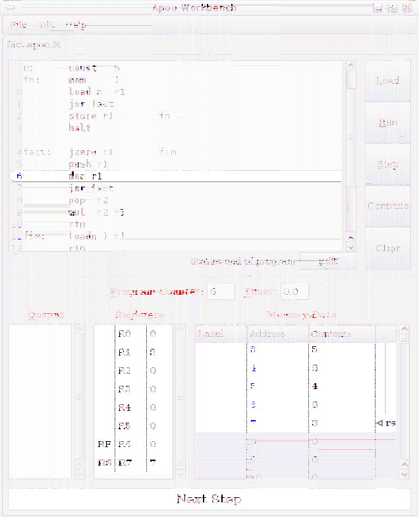Open the Edit menu

tap(46, 25)
